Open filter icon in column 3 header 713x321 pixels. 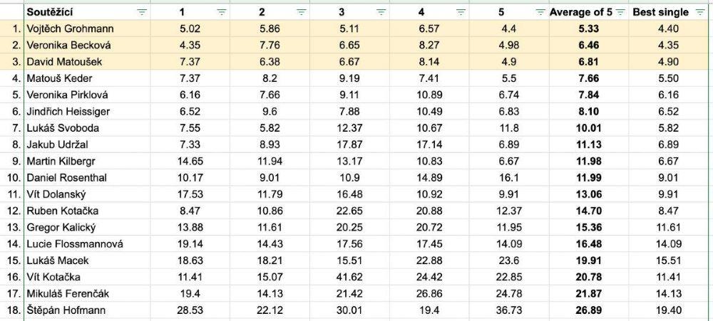pos(381,12)
